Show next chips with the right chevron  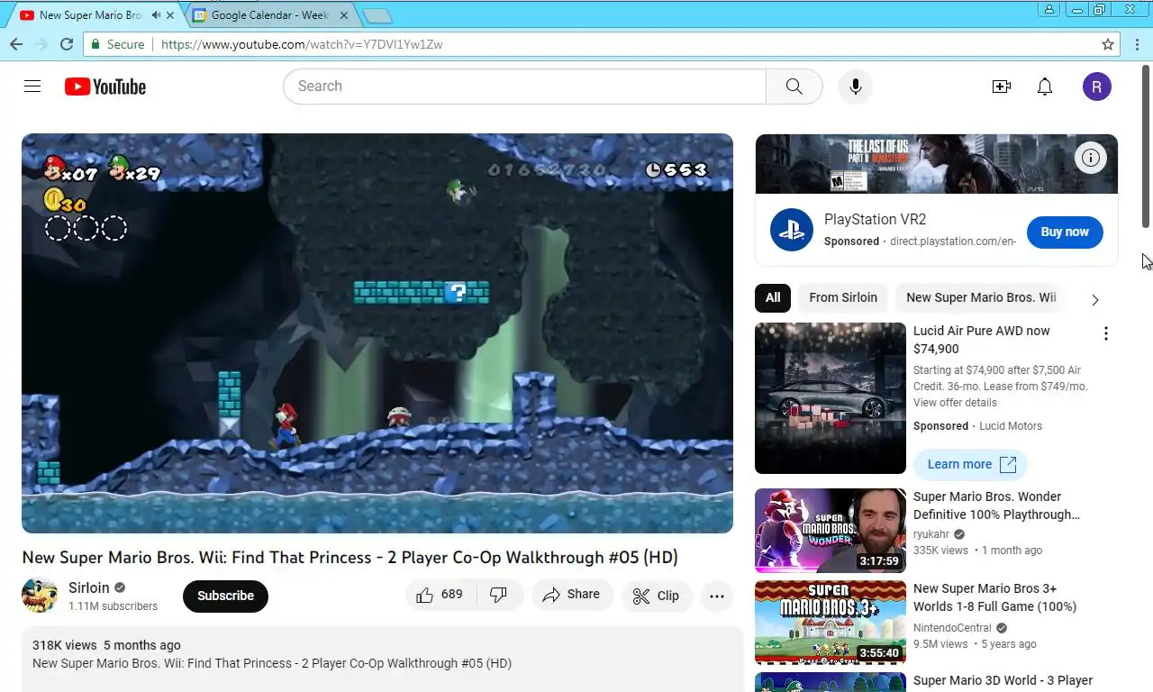coord(1095,299)
